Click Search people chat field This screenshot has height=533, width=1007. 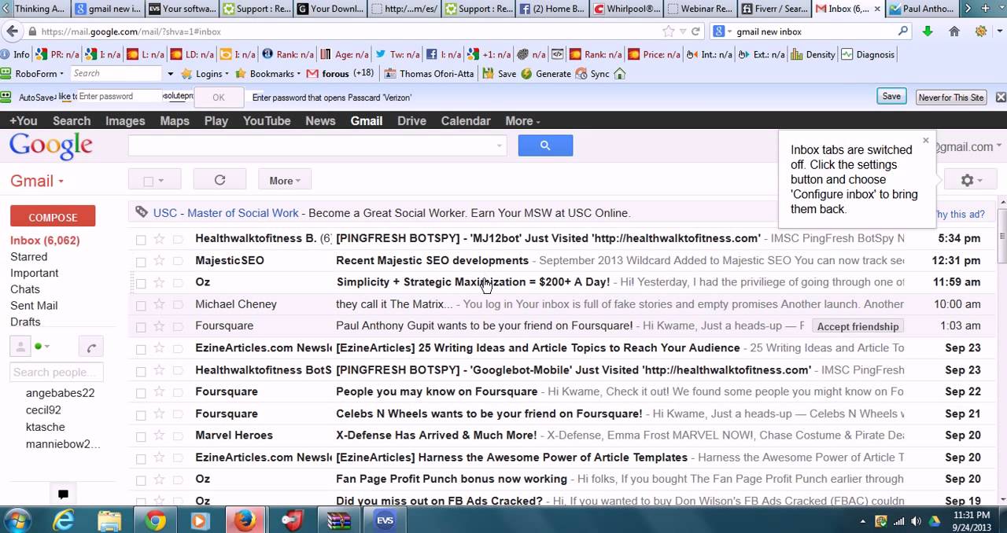point(56,372)
